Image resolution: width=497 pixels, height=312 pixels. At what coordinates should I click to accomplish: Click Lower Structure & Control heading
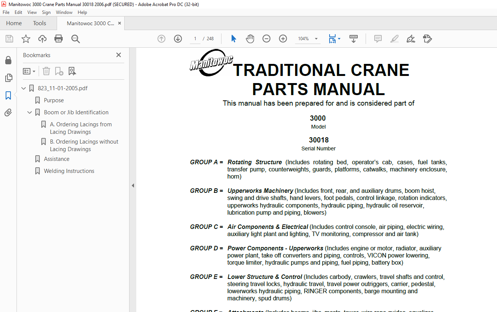click(265, 277)
